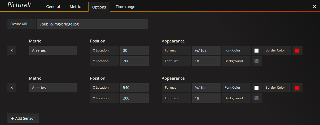This screenshot has width=320, height=125.
Task: Close the PictureIt editor panel
Action: pyautogui.click(x=314, y=7)
